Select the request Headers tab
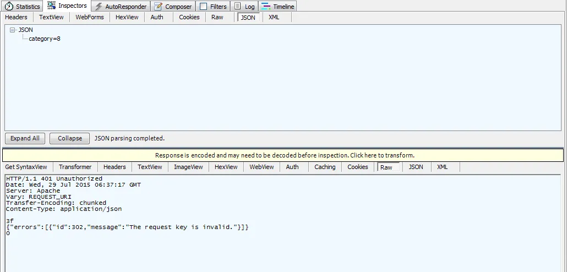This screenshot has height=272, width=567. click(17, 17)
